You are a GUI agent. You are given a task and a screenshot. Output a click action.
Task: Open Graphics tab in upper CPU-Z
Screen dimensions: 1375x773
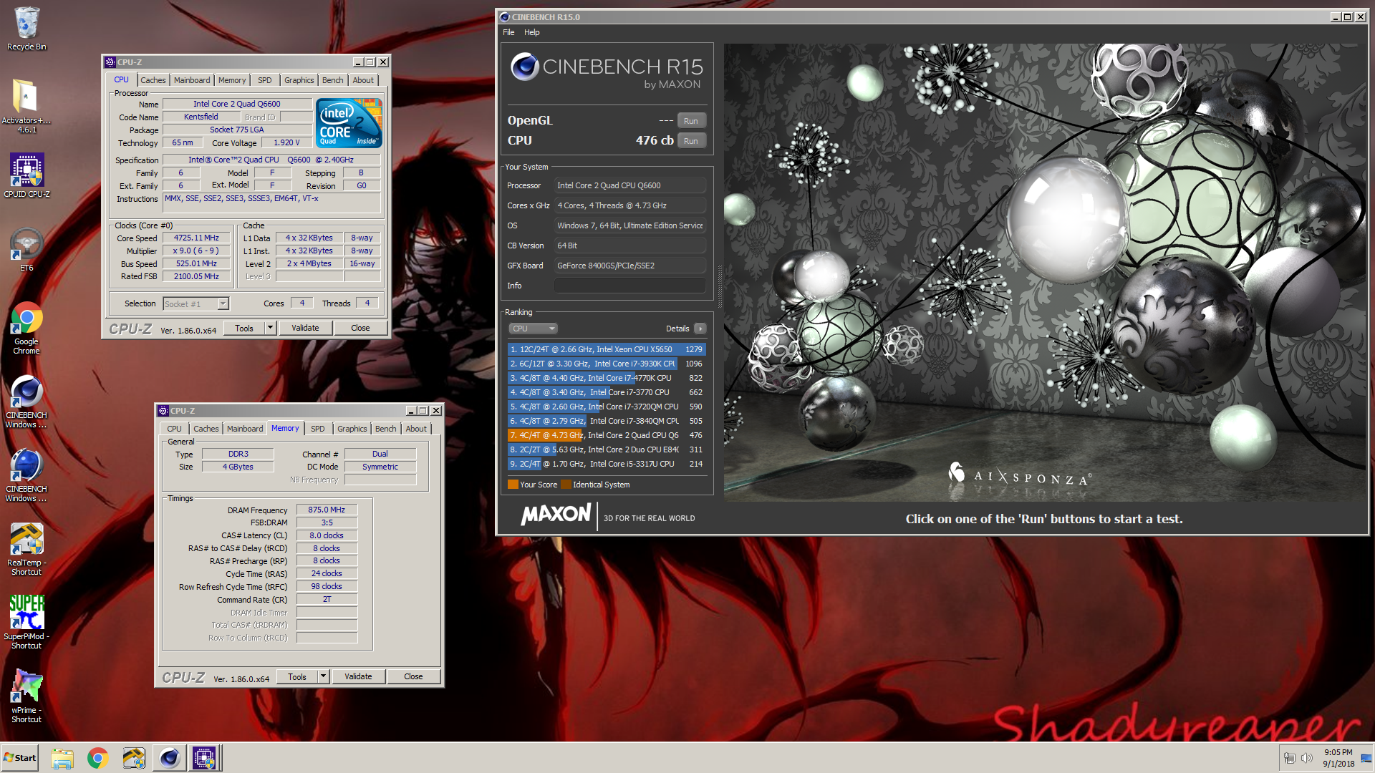(x=299, y=80)
